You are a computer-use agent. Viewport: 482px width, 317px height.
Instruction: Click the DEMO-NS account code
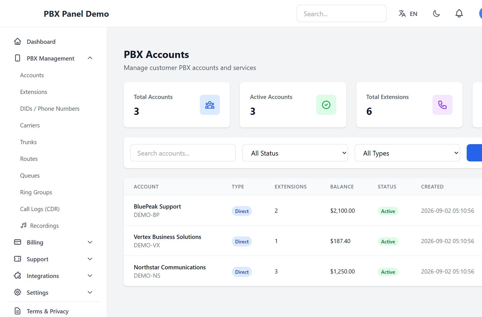coord(147,276)
